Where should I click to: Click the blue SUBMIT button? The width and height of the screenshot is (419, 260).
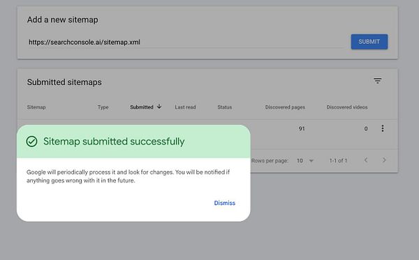(x=369, y=42)
